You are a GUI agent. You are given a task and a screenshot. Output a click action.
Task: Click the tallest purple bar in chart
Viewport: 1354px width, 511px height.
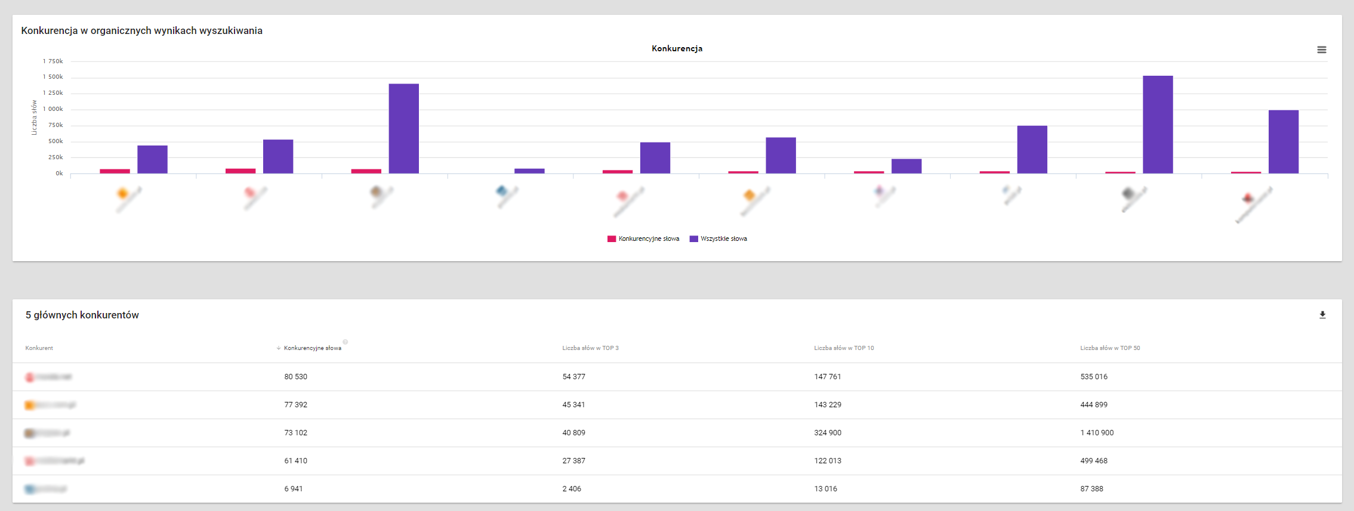[x=1157, y=125]
